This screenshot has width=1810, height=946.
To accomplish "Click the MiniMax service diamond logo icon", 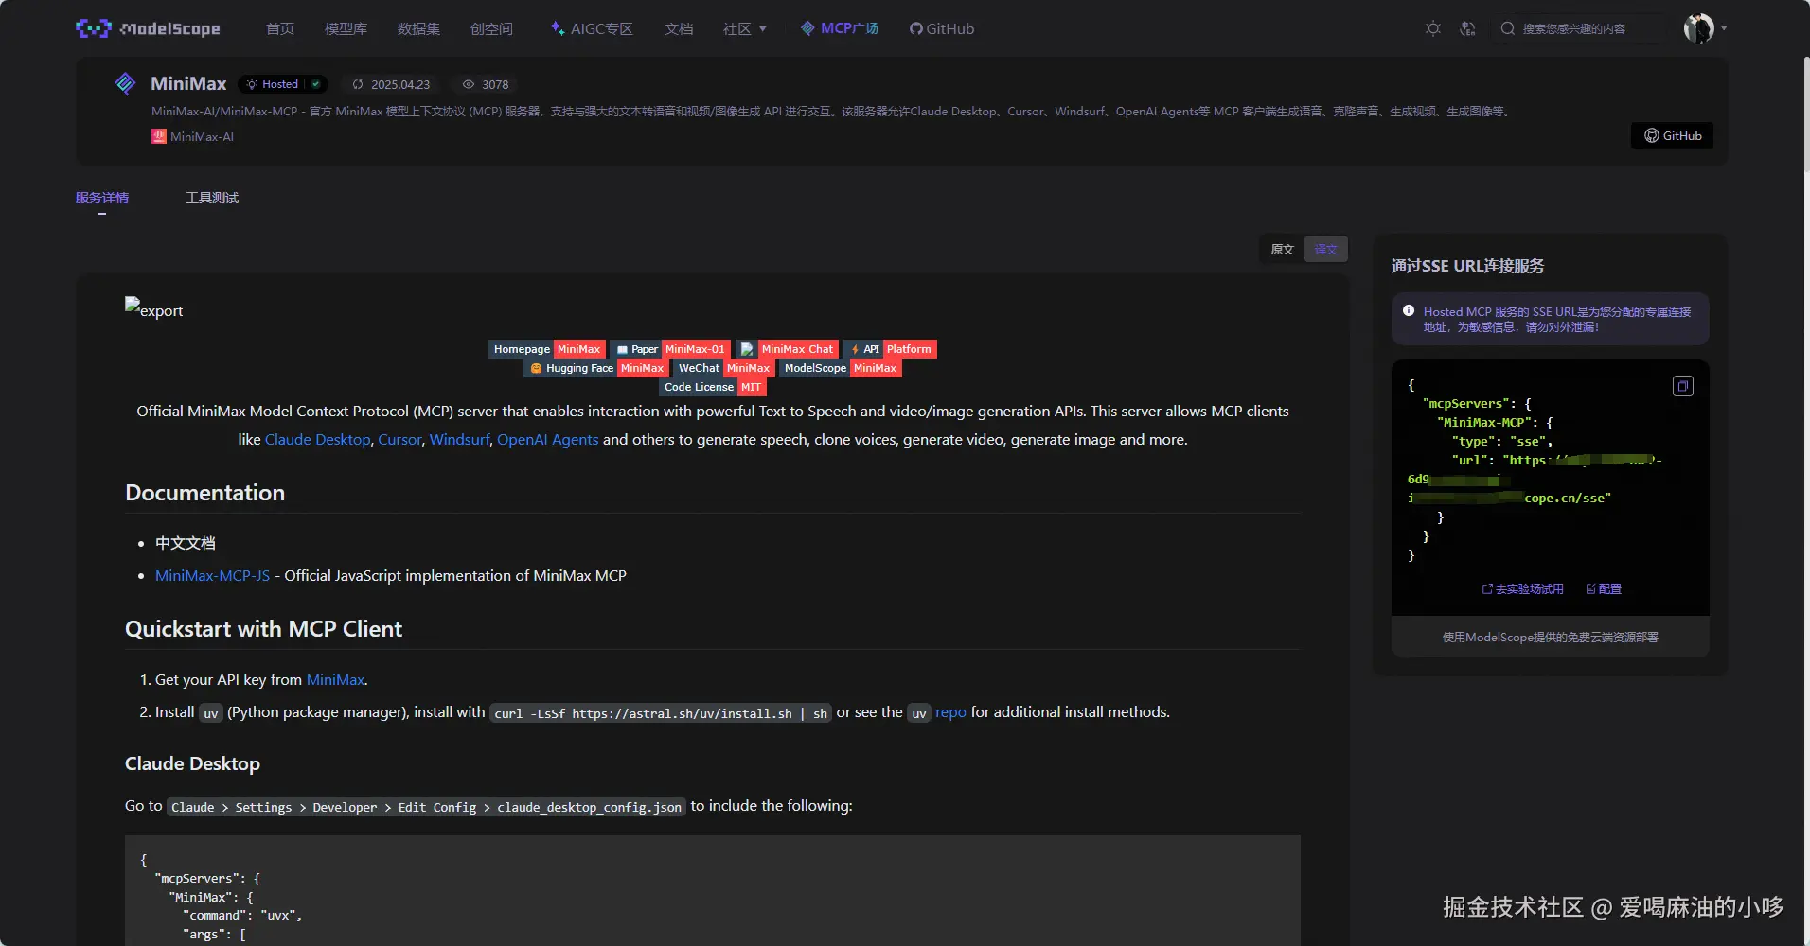I will pos(125,83).
